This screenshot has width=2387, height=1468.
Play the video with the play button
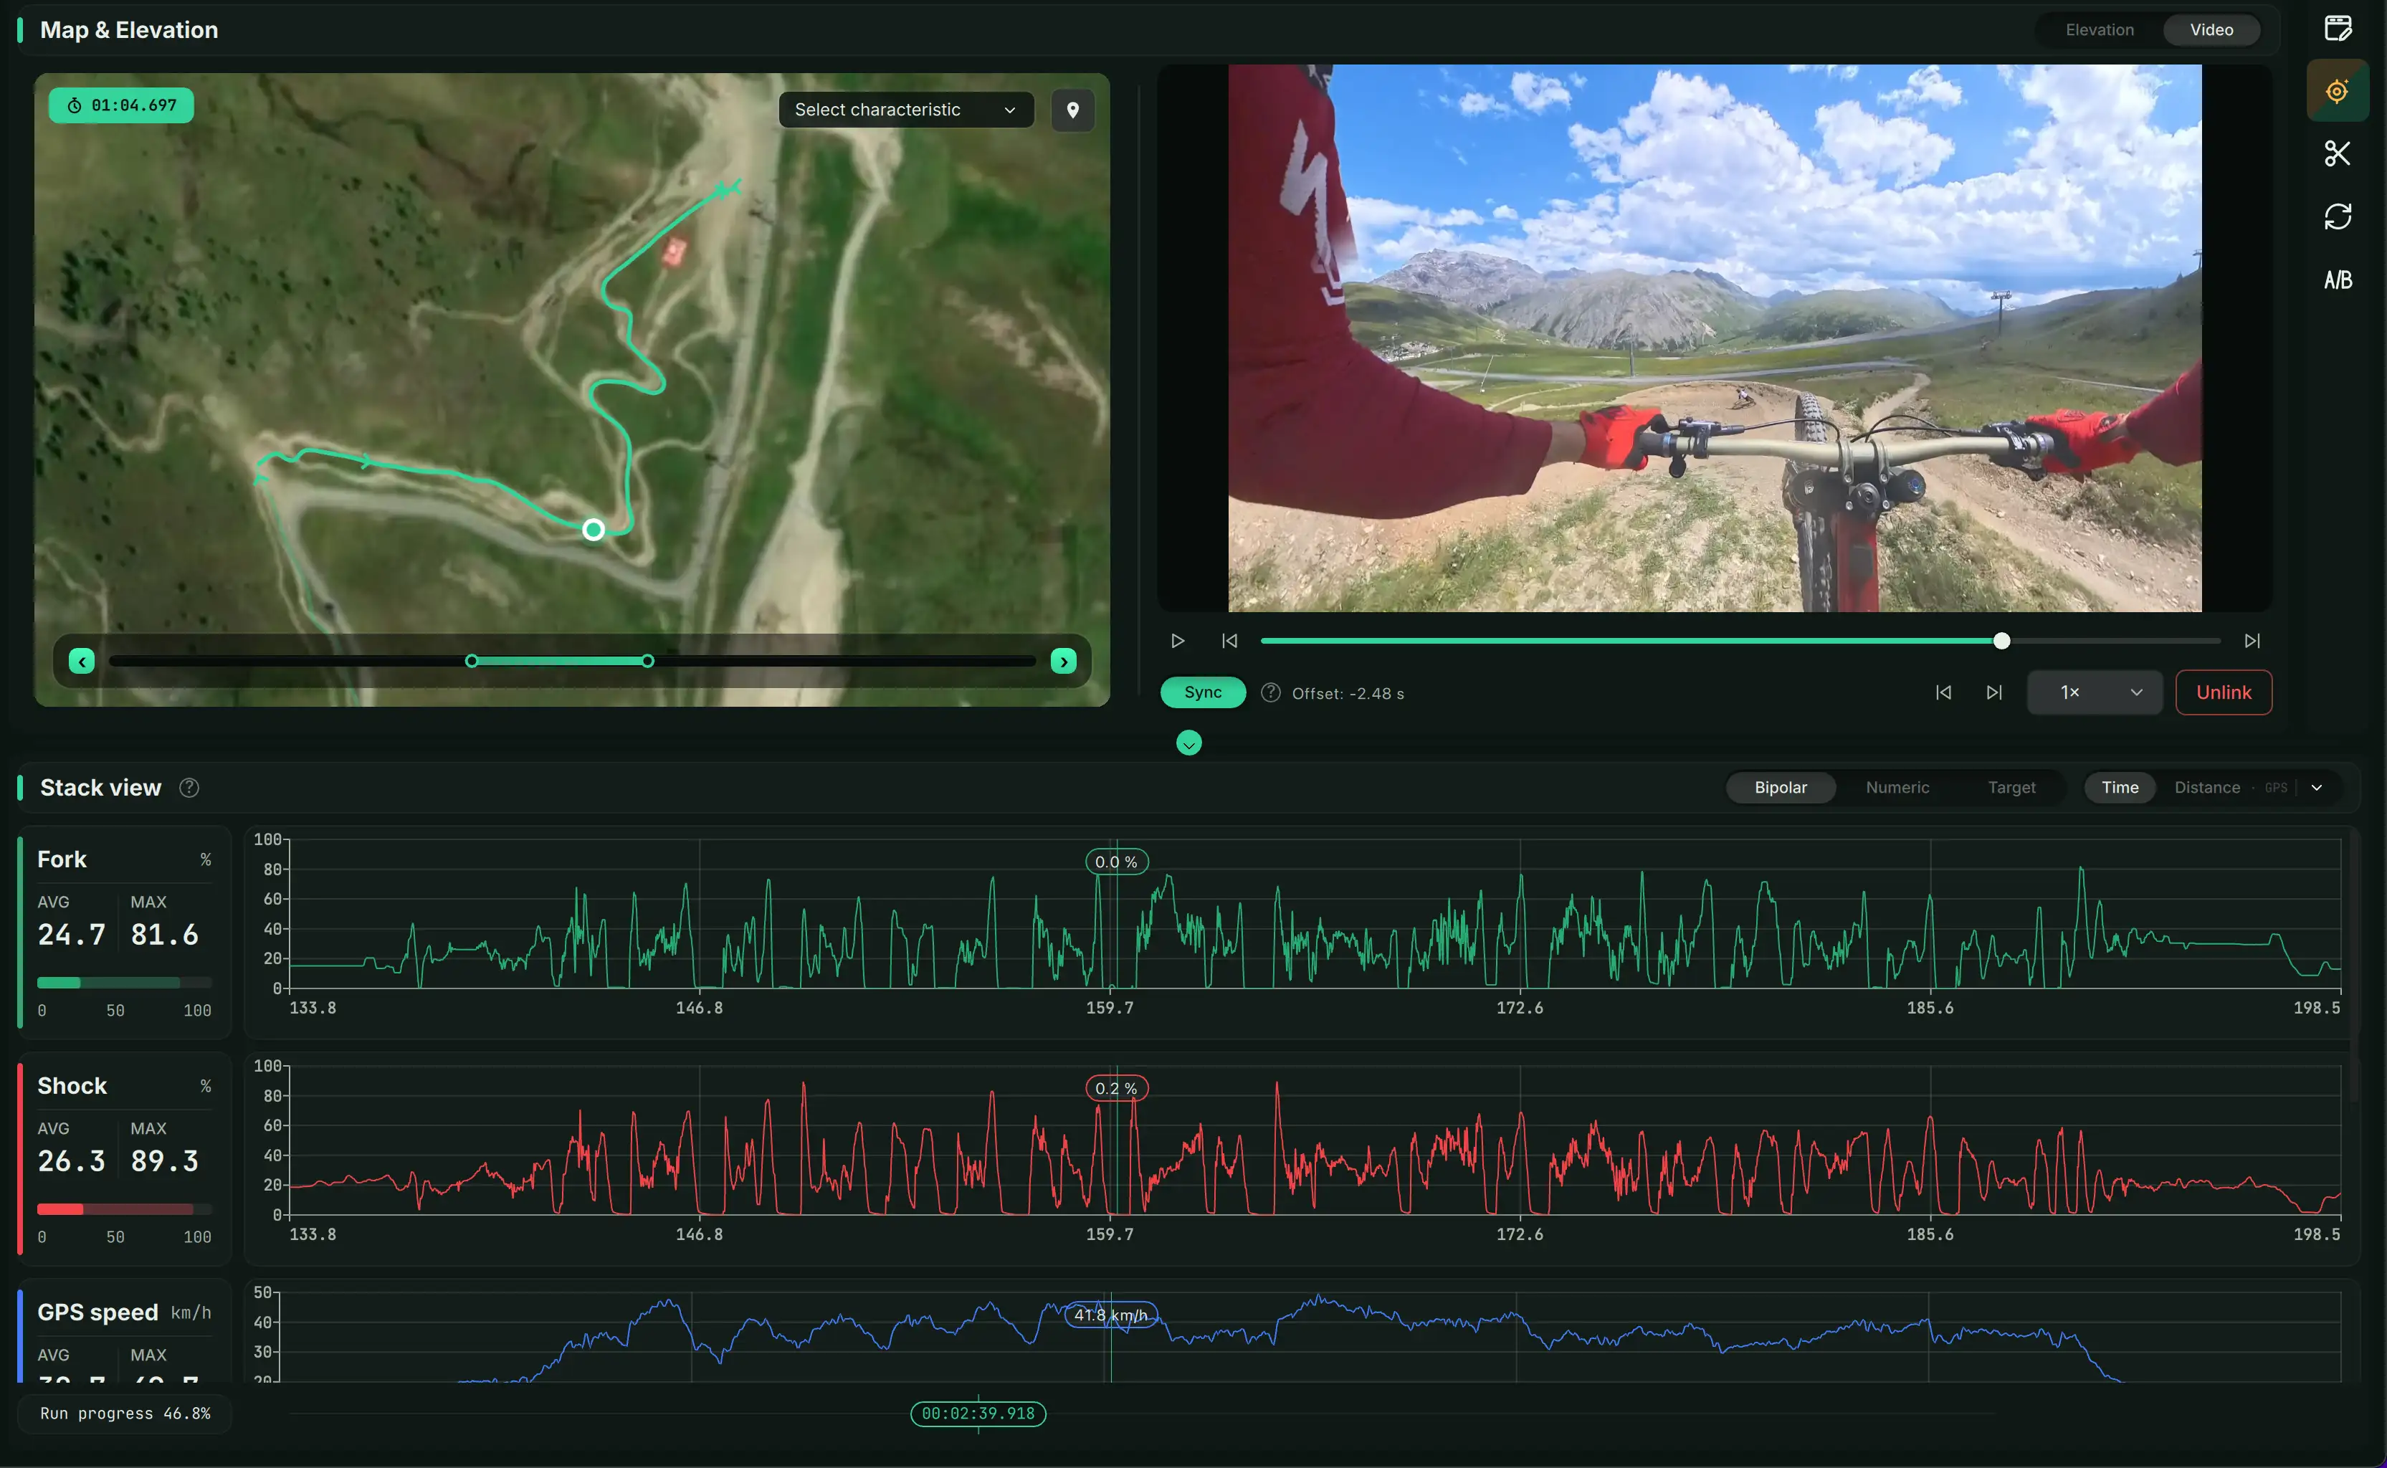[1178, 641]
